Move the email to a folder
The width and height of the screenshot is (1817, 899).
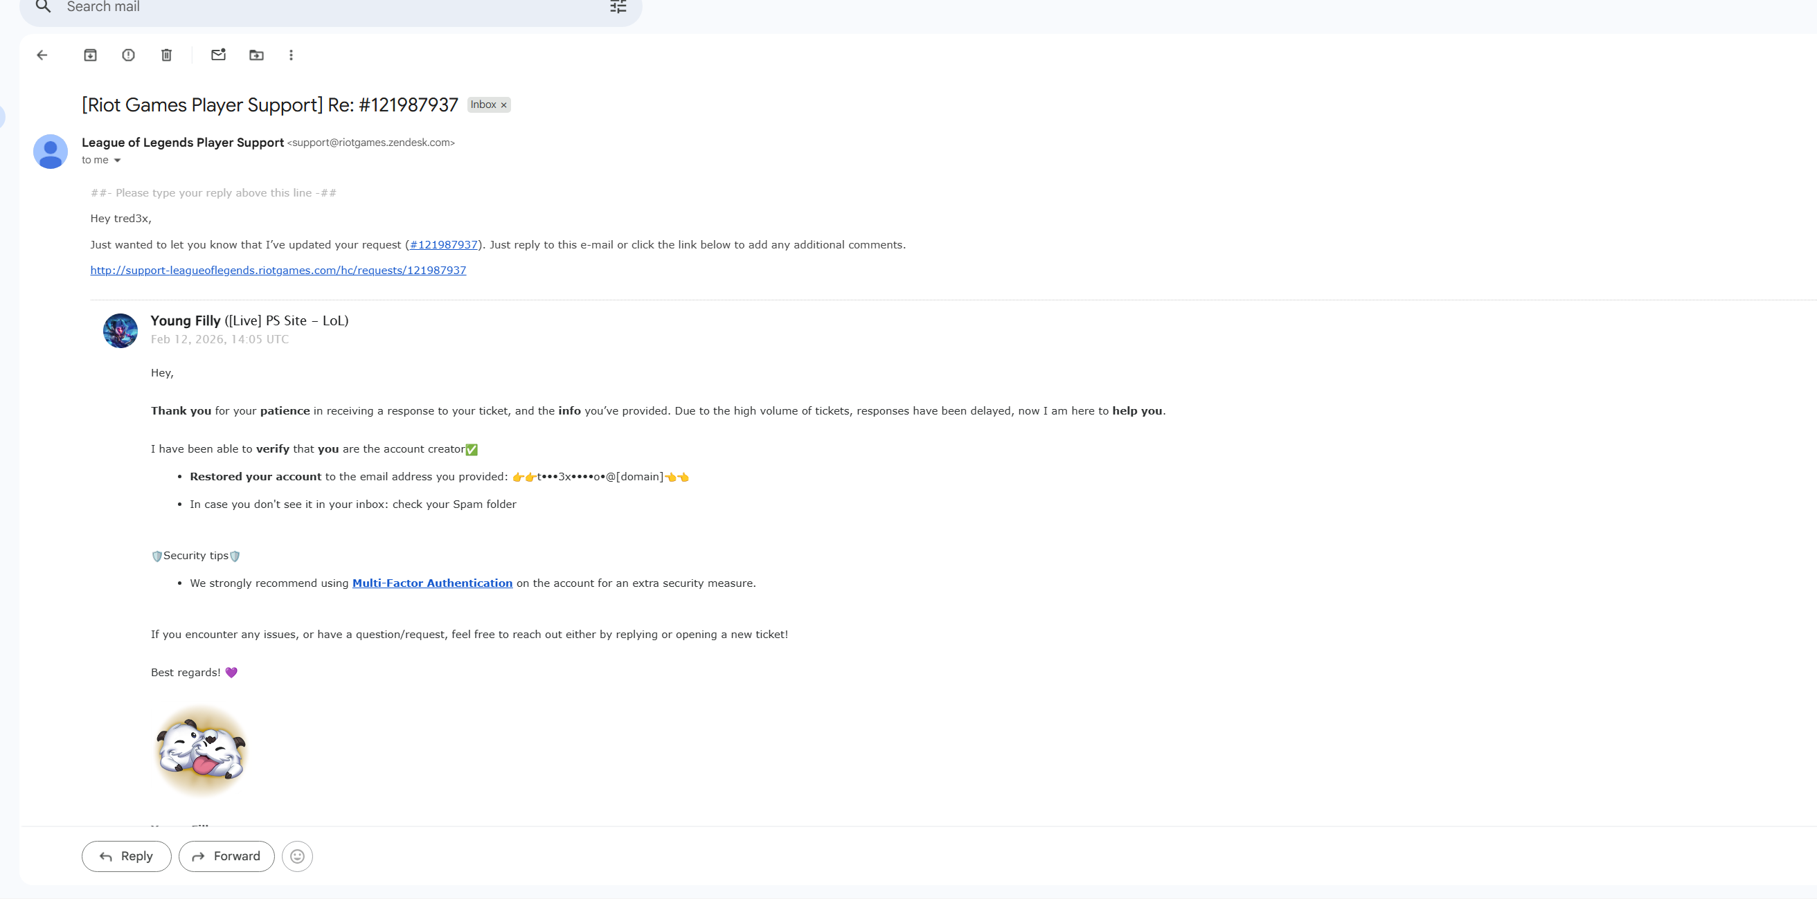(256, 55)
